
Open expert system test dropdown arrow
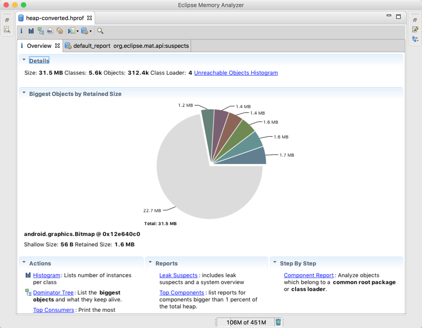point(78,31)
